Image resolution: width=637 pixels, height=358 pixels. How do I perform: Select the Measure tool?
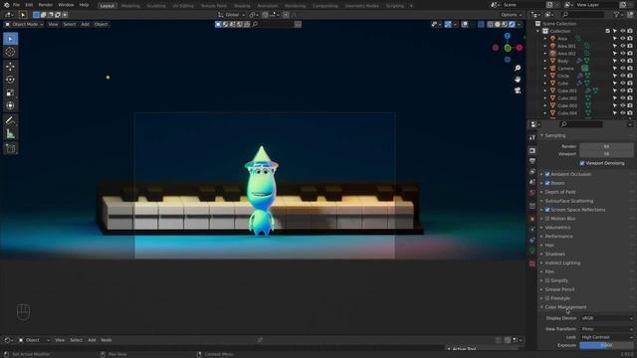[x=10, y=133]
